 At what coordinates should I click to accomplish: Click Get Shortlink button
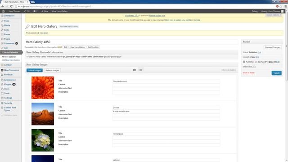point(93,47)
